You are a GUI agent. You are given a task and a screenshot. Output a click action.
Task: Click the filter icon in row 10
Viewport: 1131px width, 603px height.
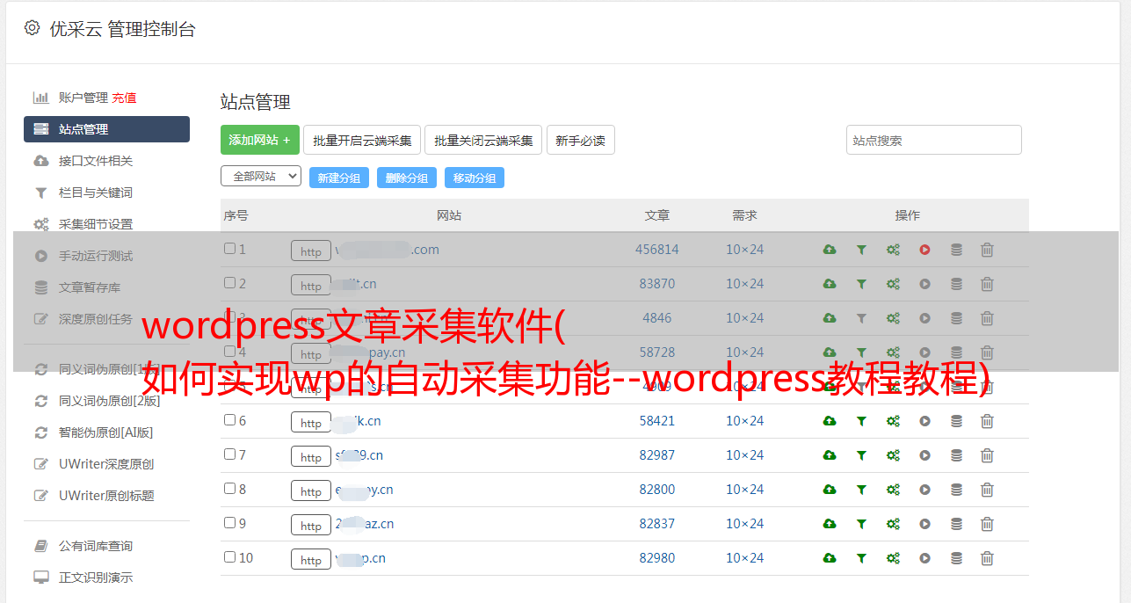pos(861,558)
